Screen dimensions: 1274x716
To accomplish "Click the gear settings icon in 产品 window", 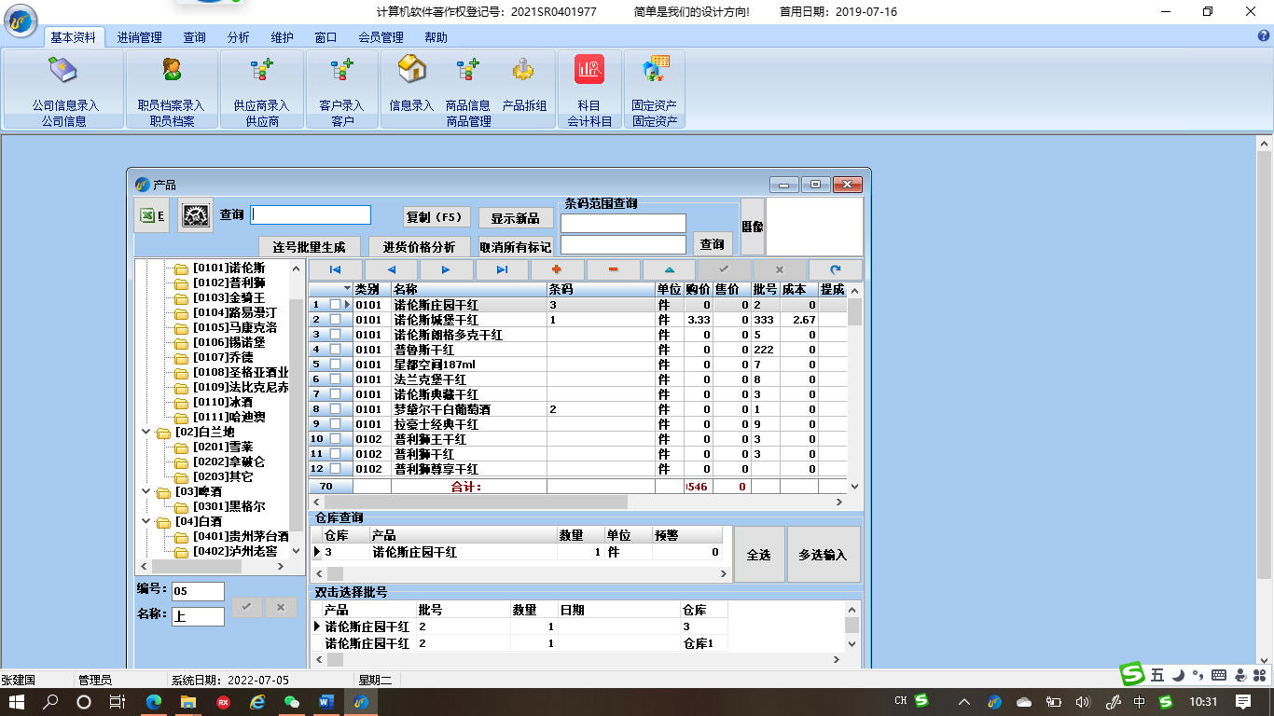I will click(x=195, y=215).
